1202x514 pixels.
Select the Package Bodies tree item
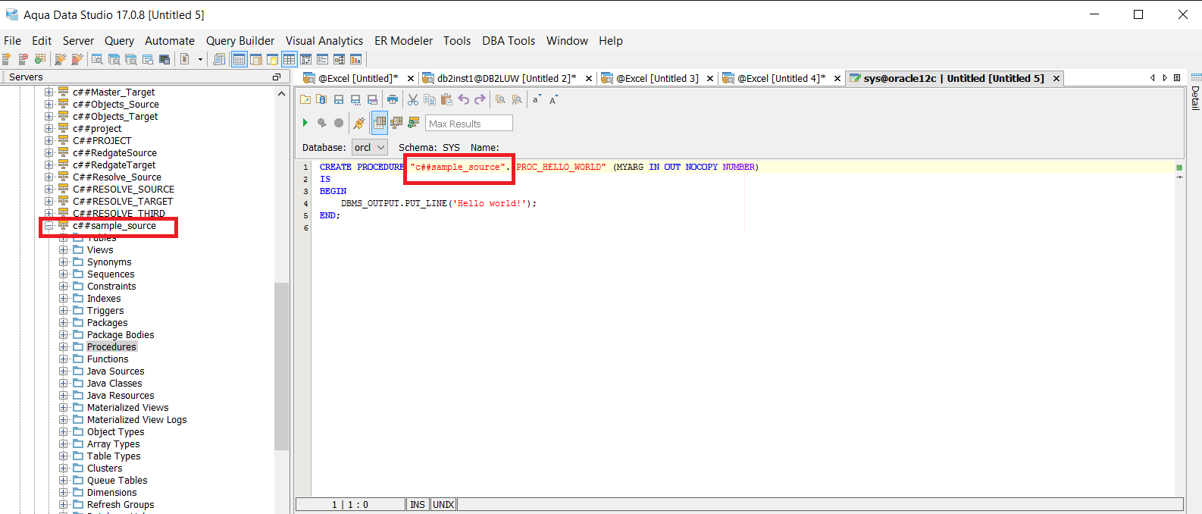coord(121,335)
